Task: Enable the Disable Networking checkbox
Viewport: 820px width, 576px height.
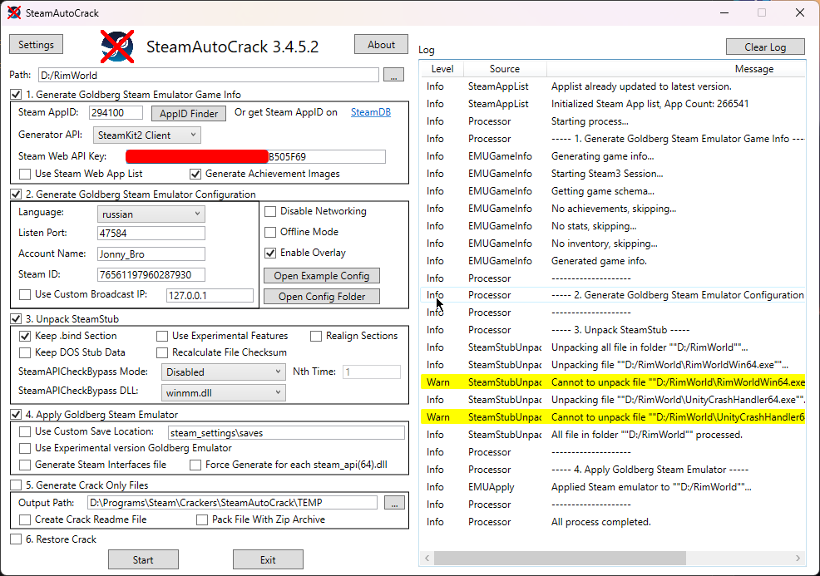Action: [x=270, y=211]
